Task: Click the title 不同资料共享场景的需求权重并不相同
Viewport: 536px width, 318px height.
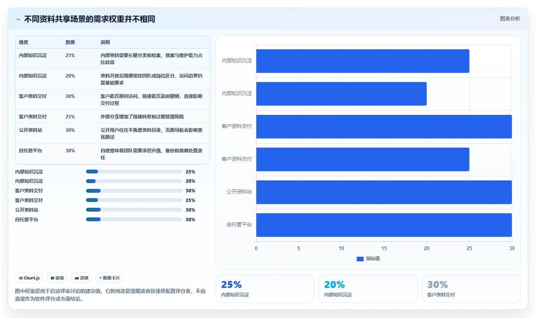Action: 89,19
